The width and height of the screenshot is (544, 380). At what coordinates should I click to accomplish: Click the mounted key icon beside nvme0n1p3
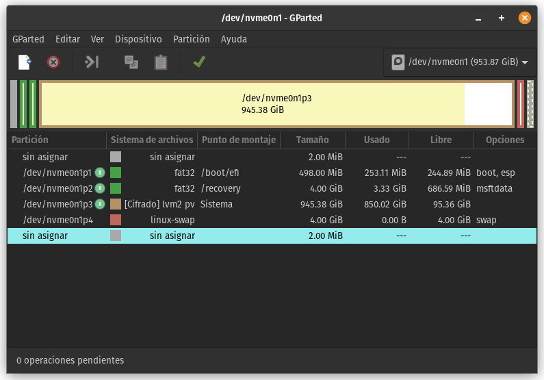[100, 204]
